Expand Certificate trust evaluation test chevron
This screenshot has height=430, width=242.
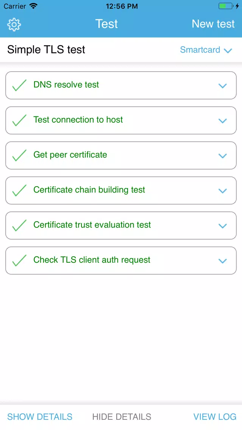click(x=223, y=226)
